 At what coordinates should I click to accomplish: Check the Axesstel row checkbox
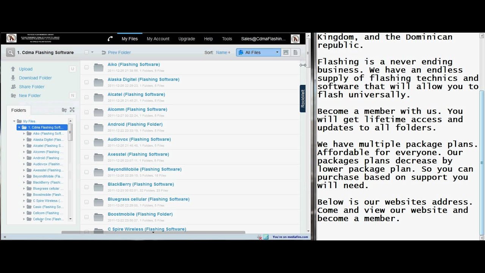(x=86, y=157)
